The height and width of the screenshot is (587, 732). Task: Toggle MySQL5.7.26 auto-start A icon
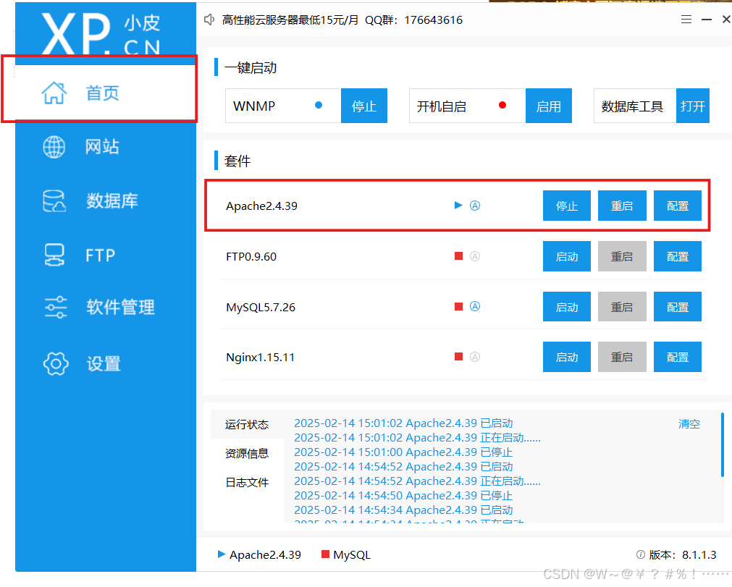tap(475, 306)
